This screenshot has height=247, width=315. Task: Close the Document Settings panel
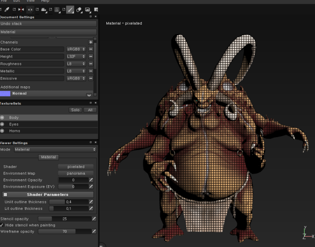[96, 16]
